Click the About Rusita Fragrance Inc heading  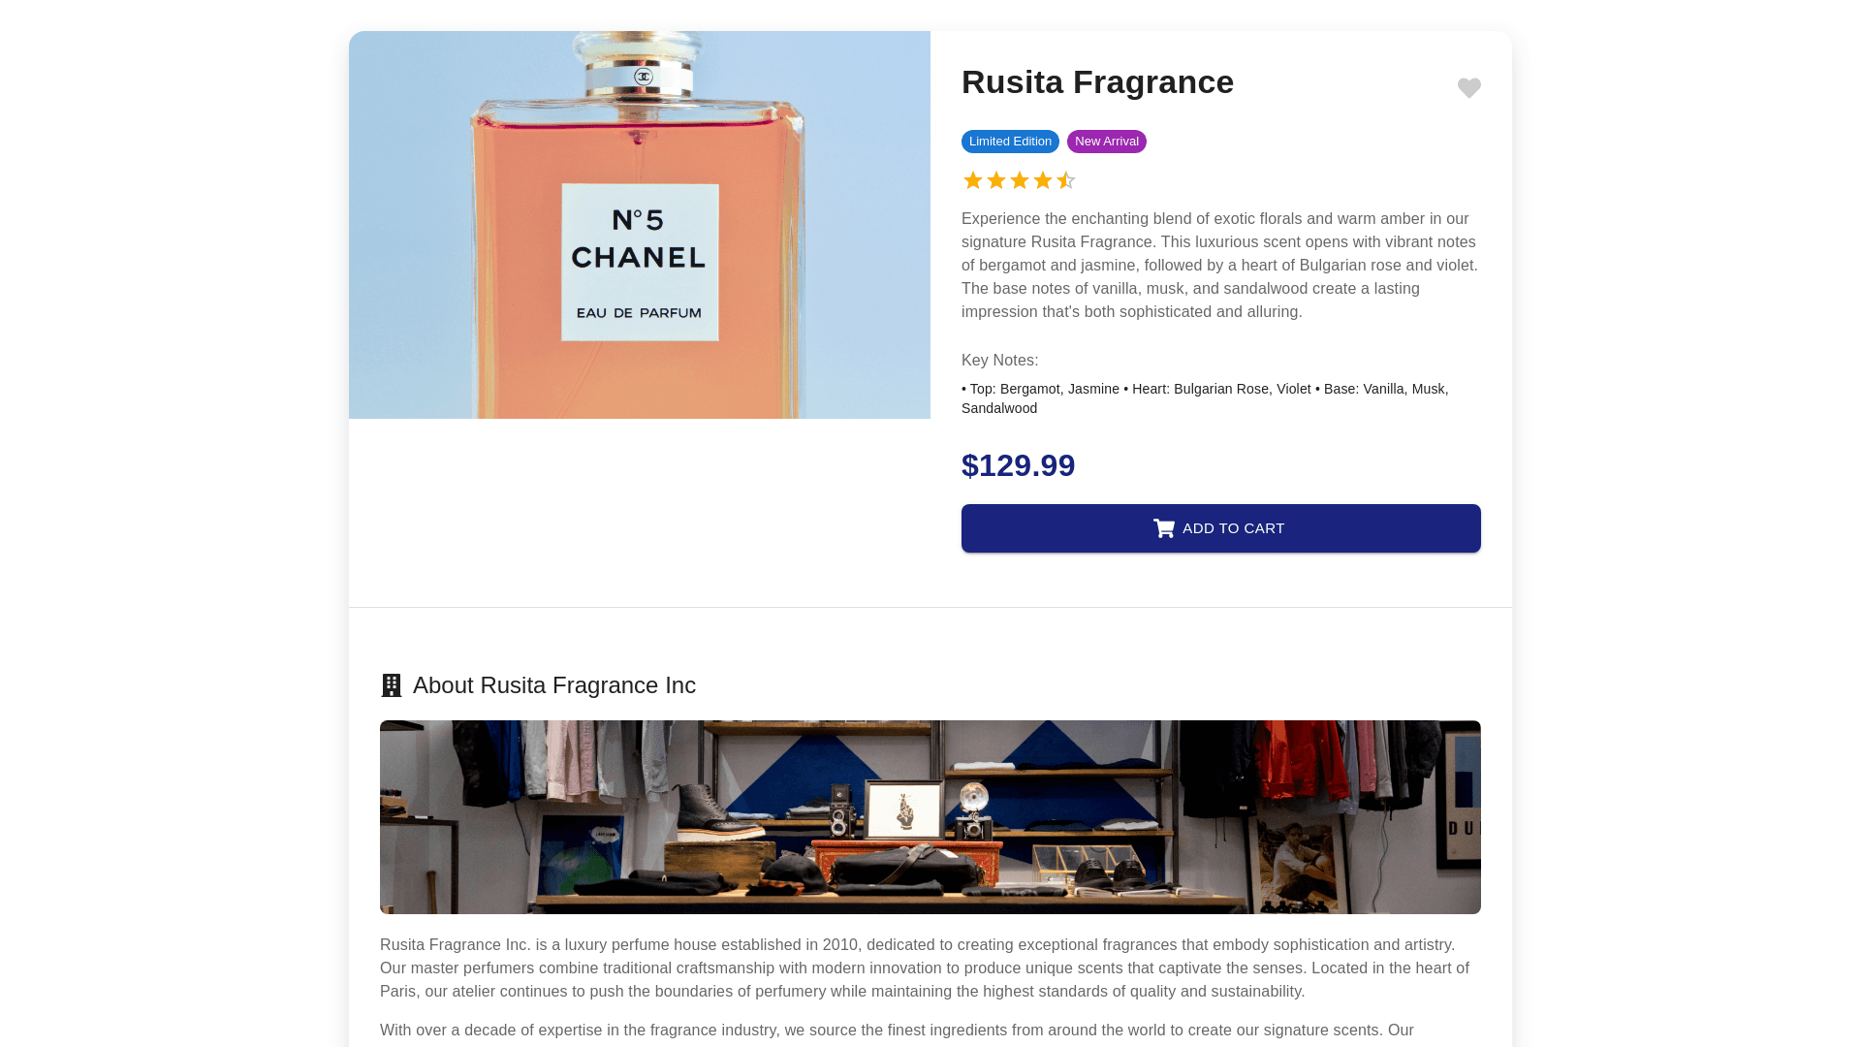point(554,685)
